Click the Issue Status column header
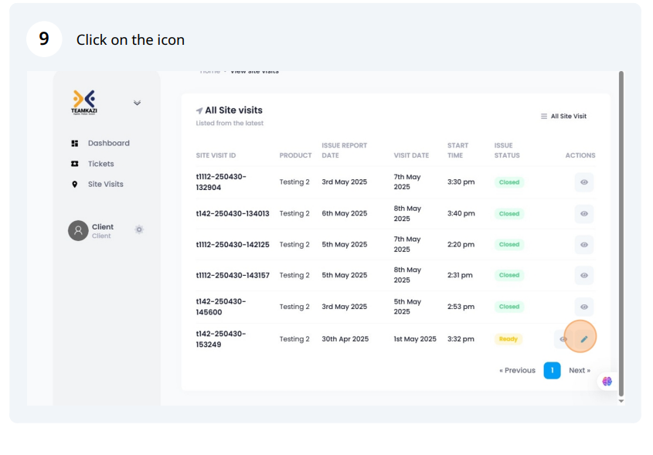The height and width of the screenshot is (455, 653). [507, 151]
